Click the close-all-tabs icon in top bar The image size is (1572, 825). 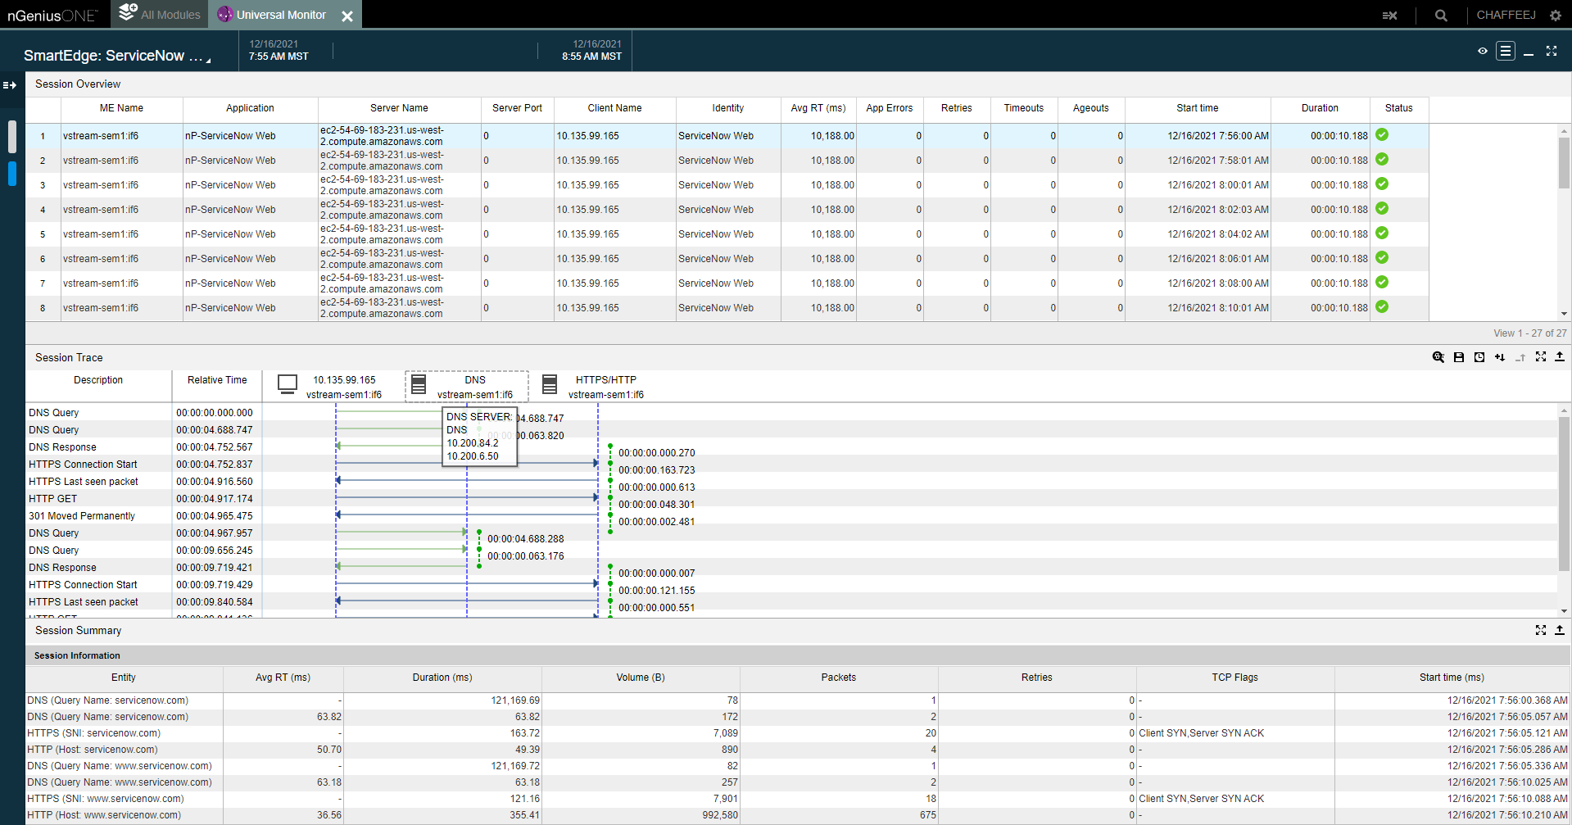[1389, 16]
